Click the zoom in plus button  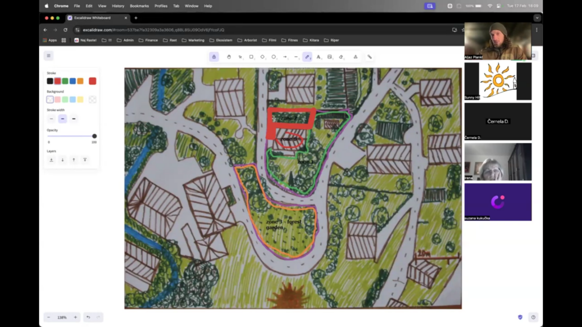click(76, 317)
